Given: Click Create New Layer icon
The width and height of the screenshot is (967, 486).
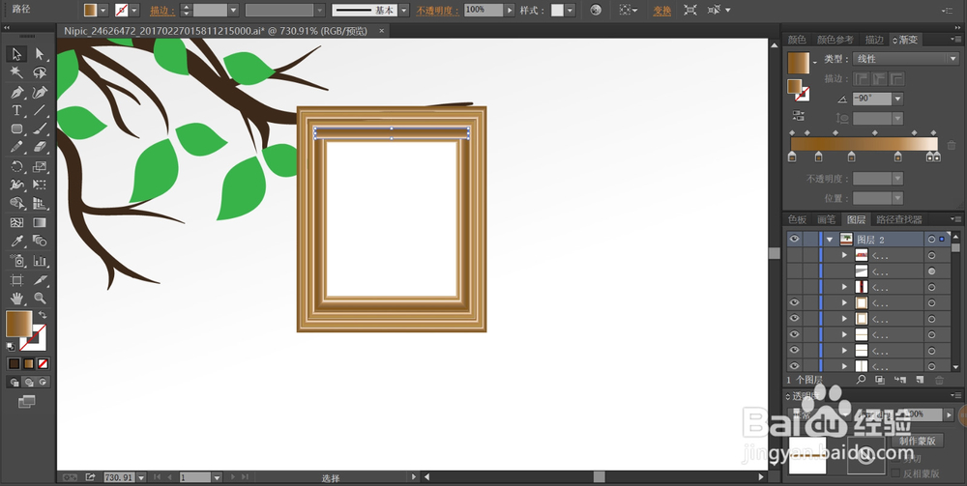Looking at the screenshot, I should click(x=920, y=380).
